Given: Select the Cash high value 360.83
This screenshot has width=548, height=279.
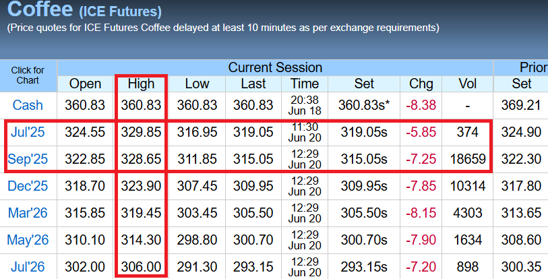Looking at the screenshot, I should pyautogui.click(x=141, y=105).
